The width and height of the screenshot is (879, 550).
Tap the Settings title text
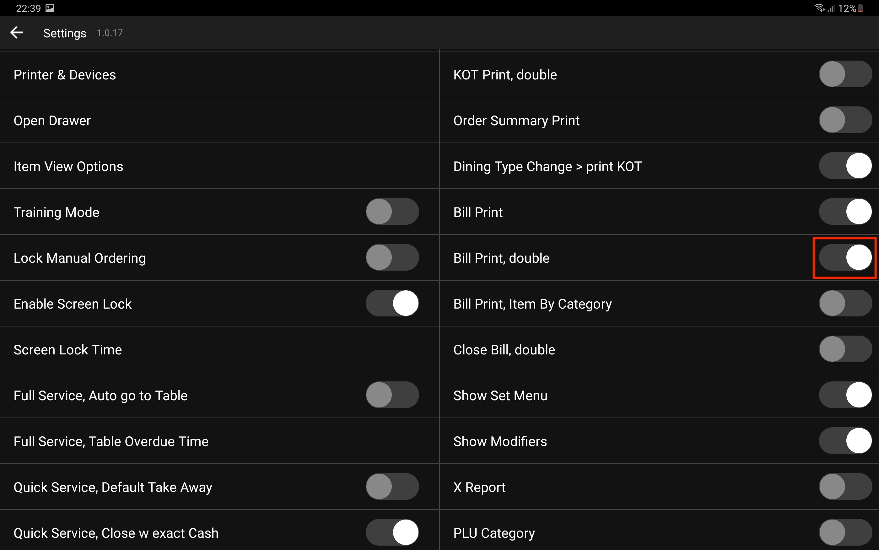point(65,33)
